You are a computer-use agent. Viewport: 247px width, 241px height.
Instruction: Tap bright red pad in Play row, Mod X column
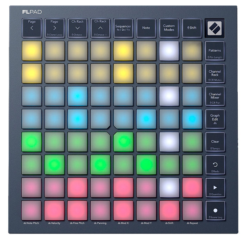tap(123, 188)
